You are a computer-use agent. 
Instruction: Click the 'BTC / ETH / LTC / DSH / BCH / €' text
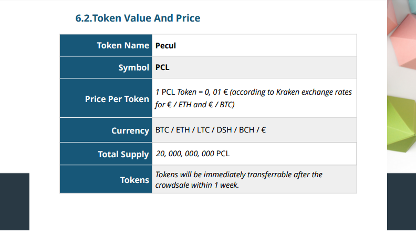click(x=211, y=130)
